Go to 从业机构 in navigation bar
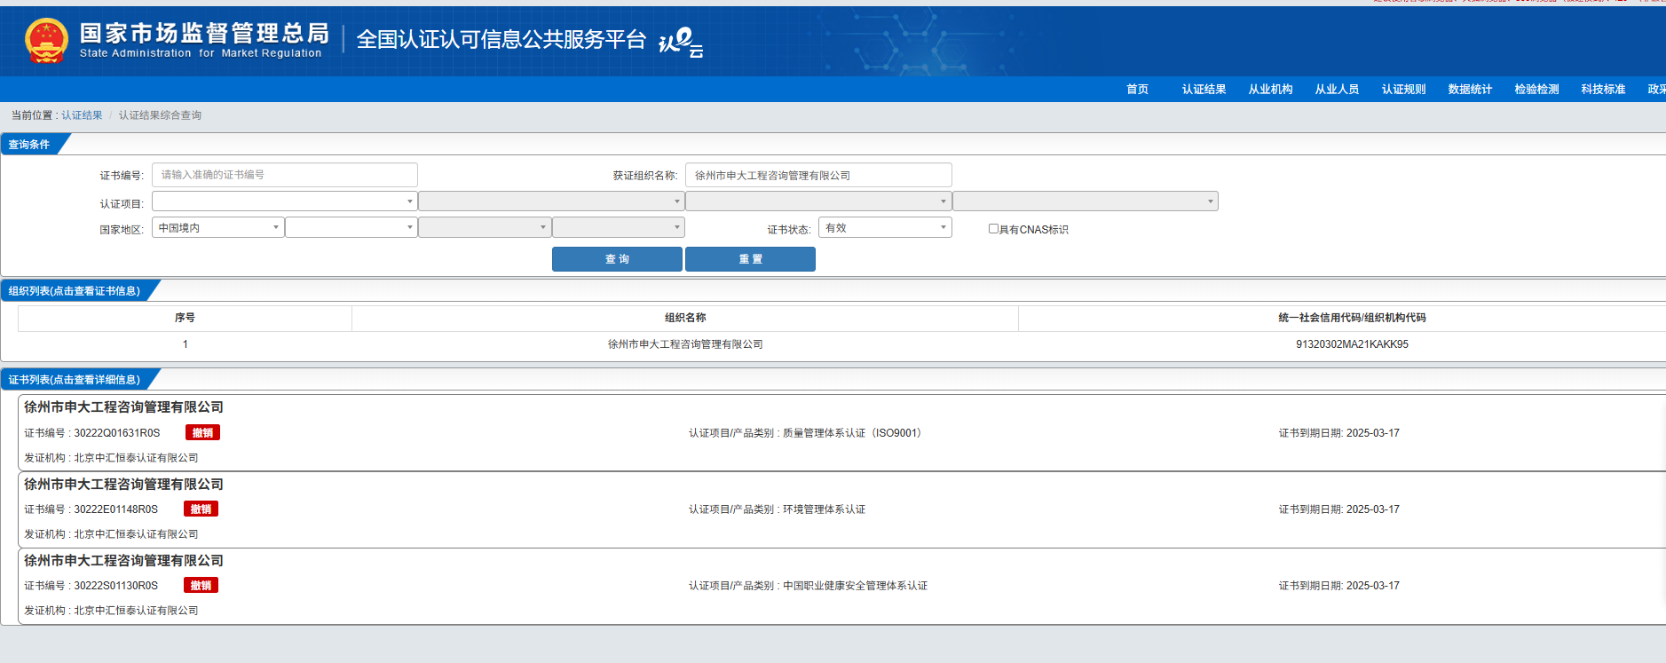1666x663 pixels. click(1270, 90)
